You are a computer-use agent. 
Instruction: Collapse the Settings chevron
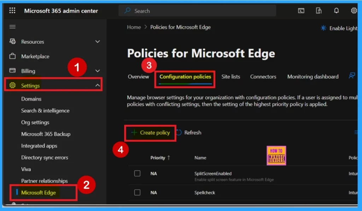(x=98, y=85)
